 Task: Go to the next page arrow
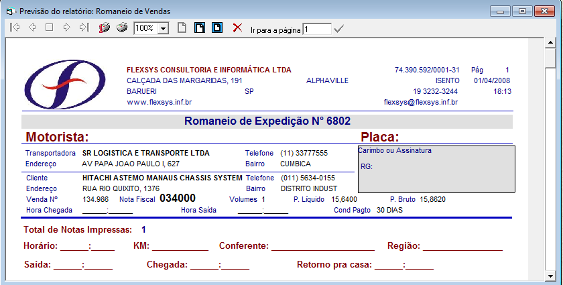(x=67, y=27)
